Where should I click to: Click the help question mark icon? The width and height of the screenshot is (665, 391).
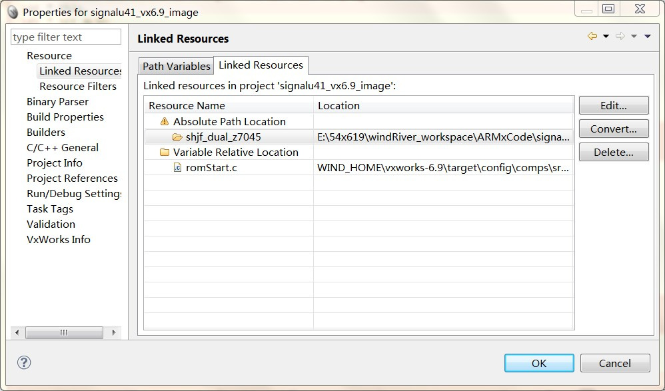pos(24,362)
